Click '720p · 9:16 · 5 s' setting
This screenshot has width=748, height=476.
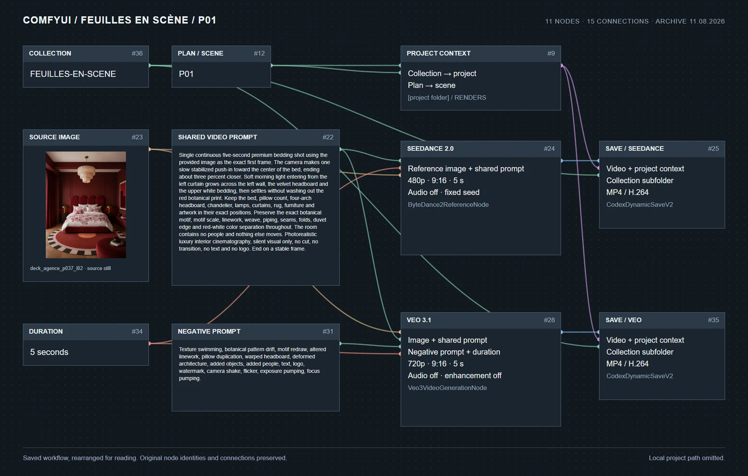pos(436,364)
